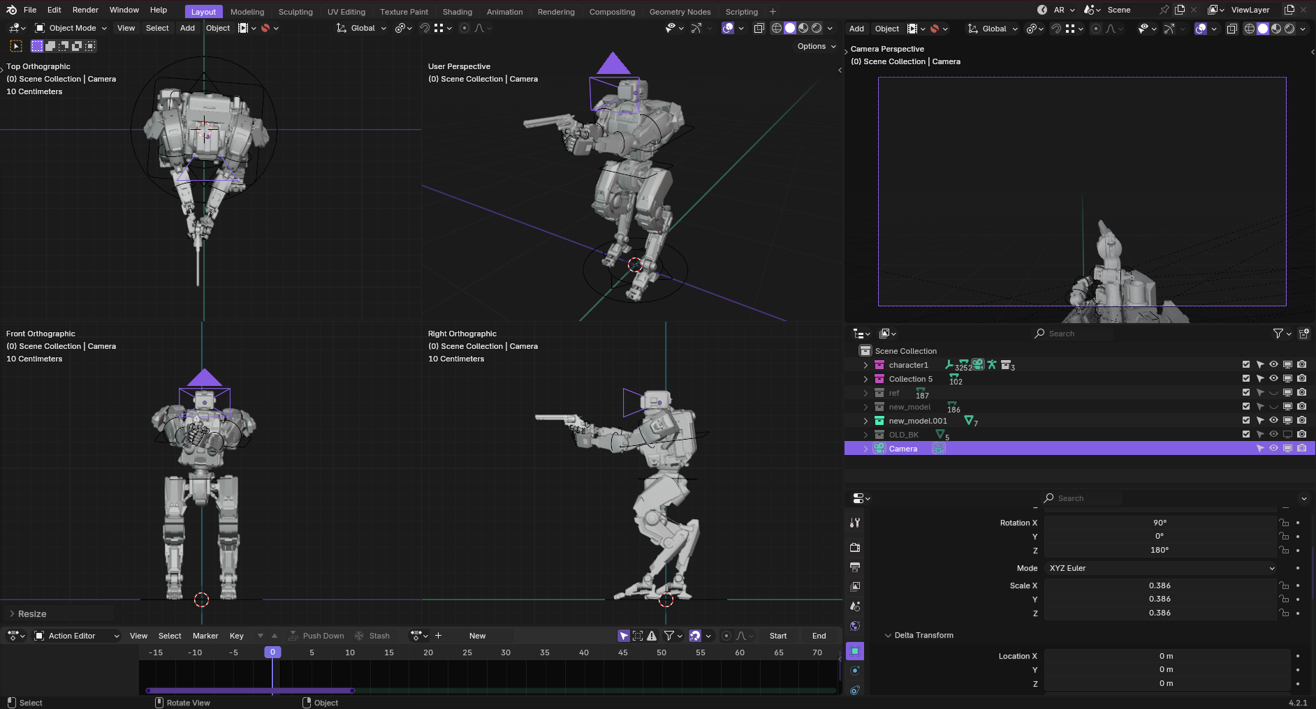Set the current frame marker to zero field
Image resolution: width=1316 pixels, height=709 pixels.
272,652
